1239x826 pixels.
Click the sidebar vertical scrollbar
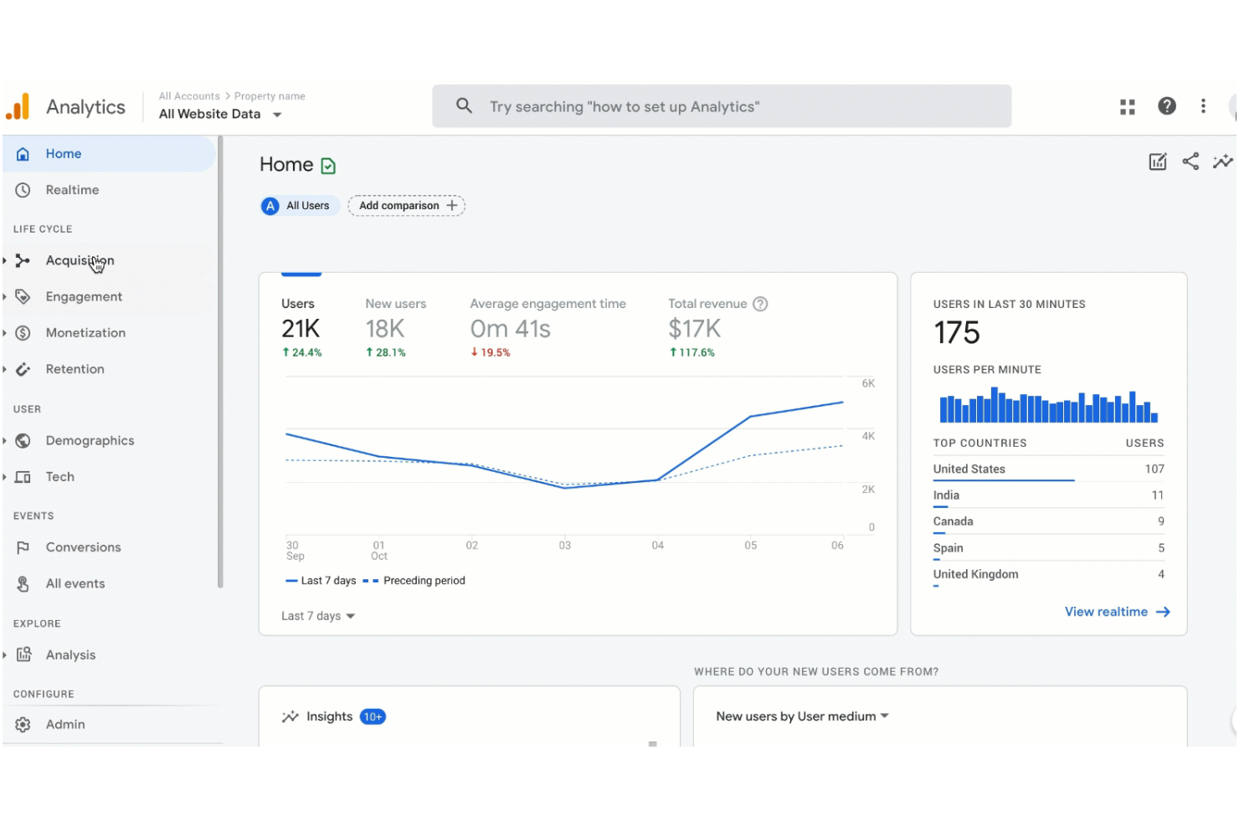220,362
